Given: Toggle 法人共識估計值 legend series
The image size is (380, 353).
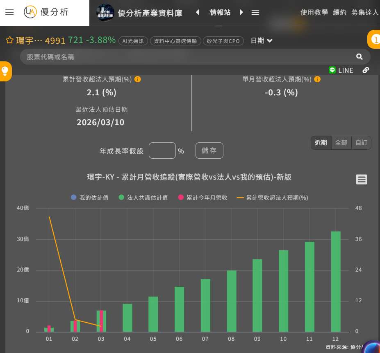Looking at the screenshot, I should point(143,198).
